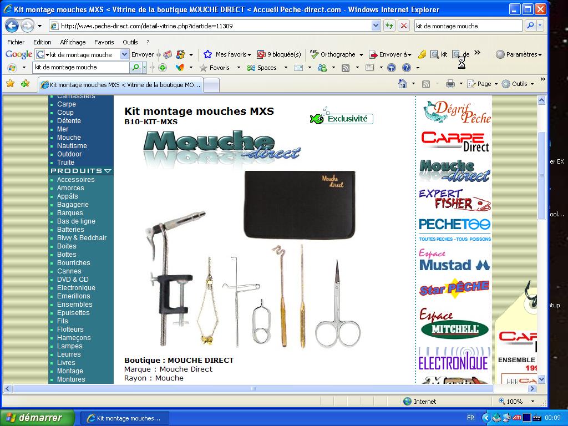
Task: Click the Google Paramètres round icon
Action: (500, 54)
